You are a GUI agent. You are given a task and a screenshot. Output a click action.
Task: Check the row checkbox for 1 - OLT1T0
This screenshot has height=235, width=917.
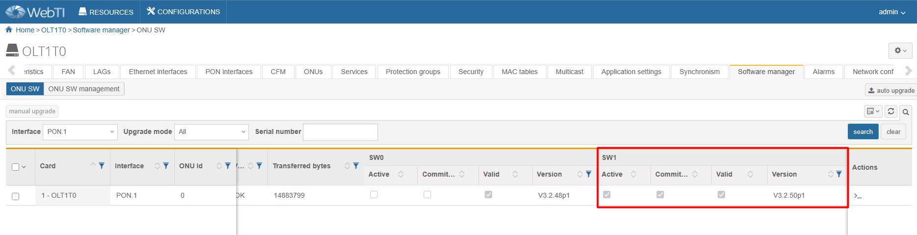point(15,196)
